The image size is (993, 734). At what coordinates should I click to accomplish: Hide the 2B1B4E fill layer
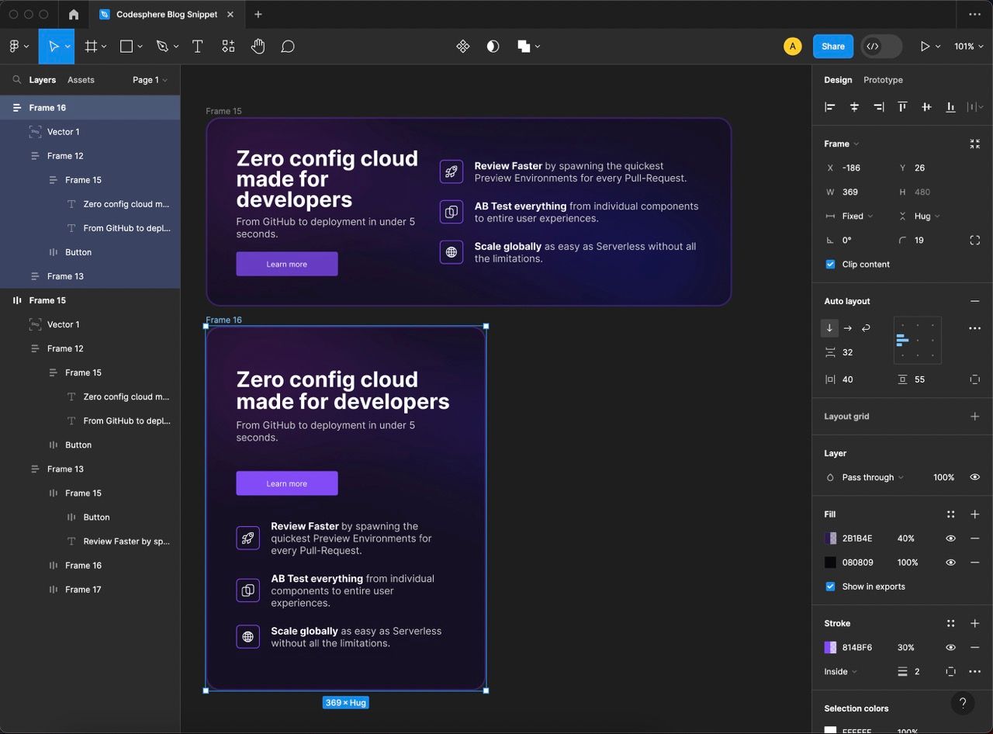point(950,538)
